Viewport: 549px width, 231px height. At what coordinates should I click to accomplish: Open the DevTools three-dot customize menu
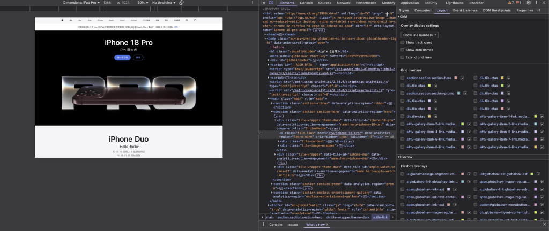(537, 3)
